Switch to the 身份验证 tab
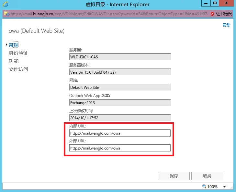The width and height of the screenshot is (236, 192). (18, 53)
